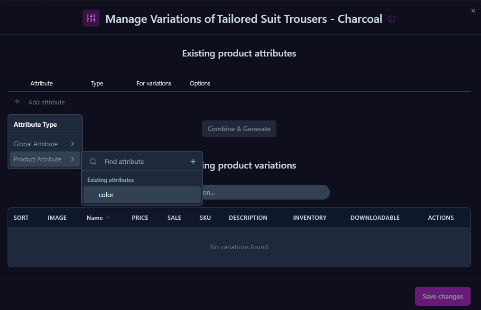Click the Add attribute label
This screenshot has width=481, height=310.
46,102
